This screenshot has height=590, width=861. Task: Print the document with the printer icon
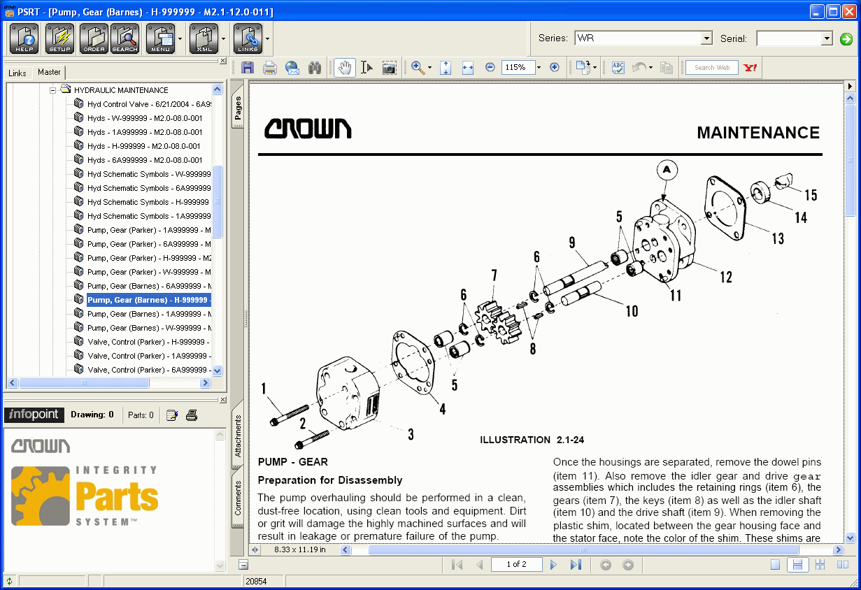coord(269,68)
